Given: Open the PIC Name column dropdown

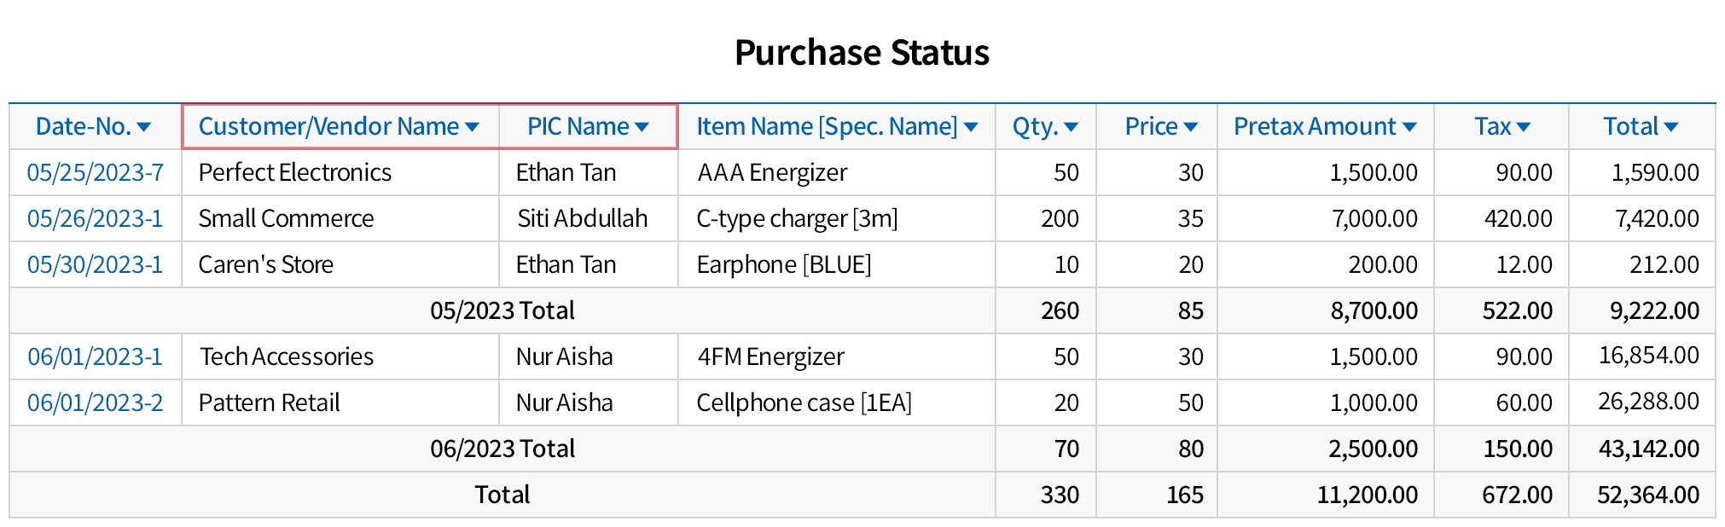Looking at the screenshot, I should pyautogui.click(x=642, y=127).
